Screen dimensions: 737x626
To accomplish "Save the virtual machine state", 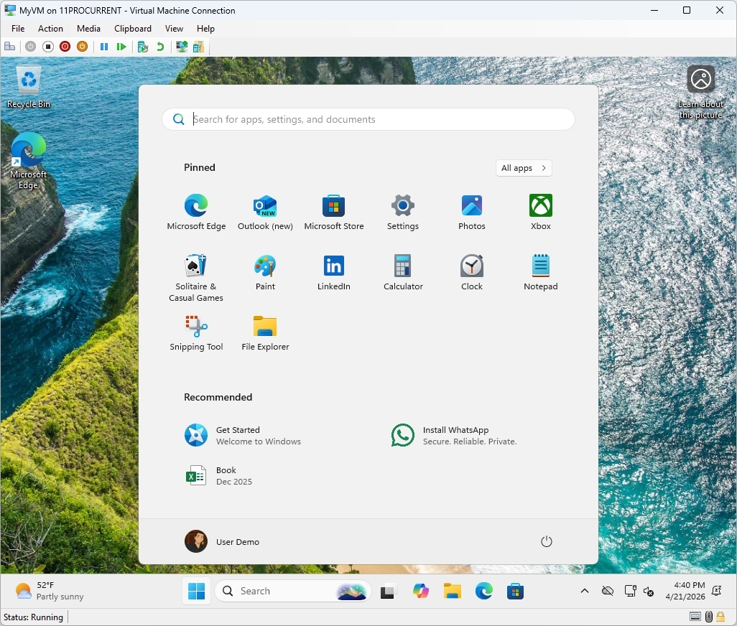I will (x=82, y=47).
